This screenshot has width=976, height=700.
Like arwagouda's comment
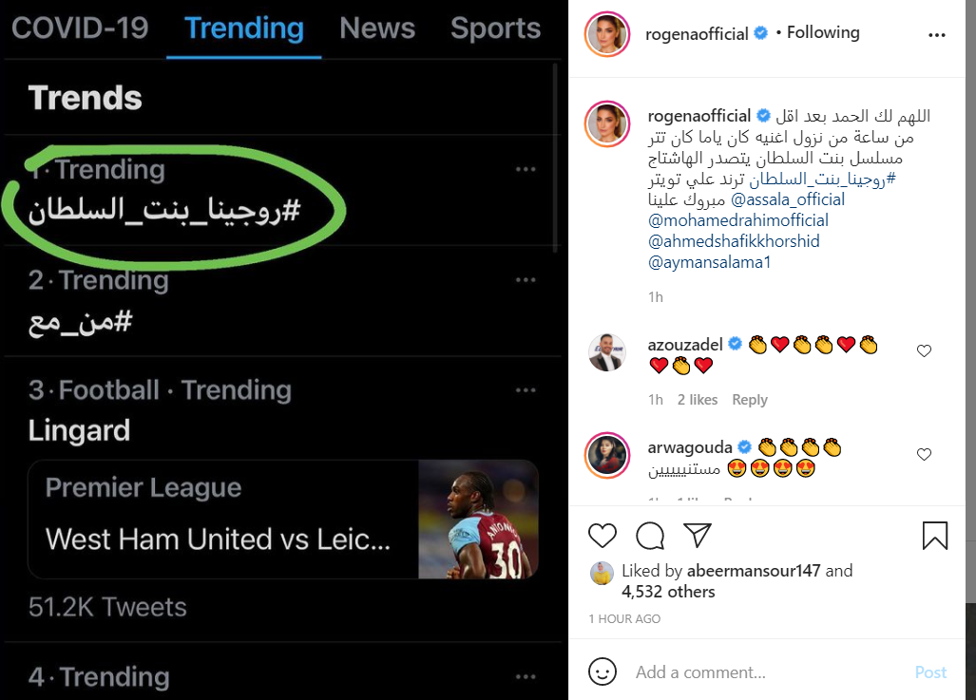(924, 455)
